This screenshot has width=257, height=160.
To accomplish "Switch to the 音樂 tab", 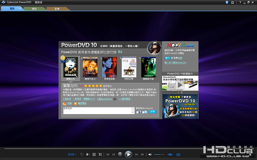I will (57, 7).
